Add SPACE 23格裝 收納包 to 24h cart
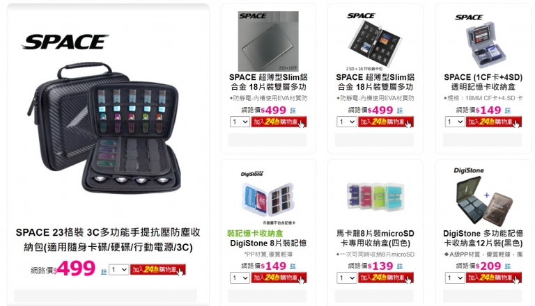The image size is (535, 306). [157, 270]
